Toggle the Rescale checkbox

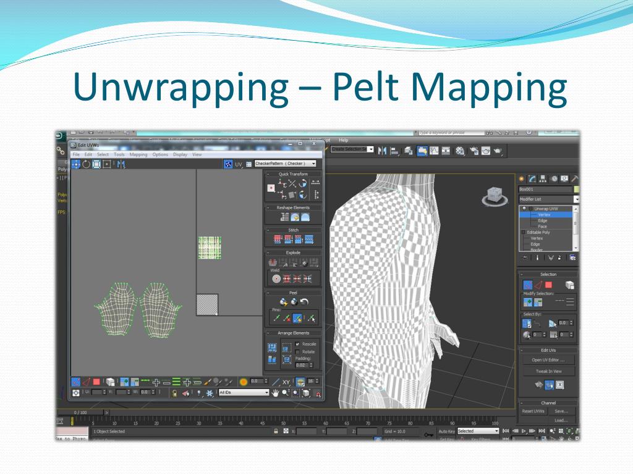coord(297,344)
